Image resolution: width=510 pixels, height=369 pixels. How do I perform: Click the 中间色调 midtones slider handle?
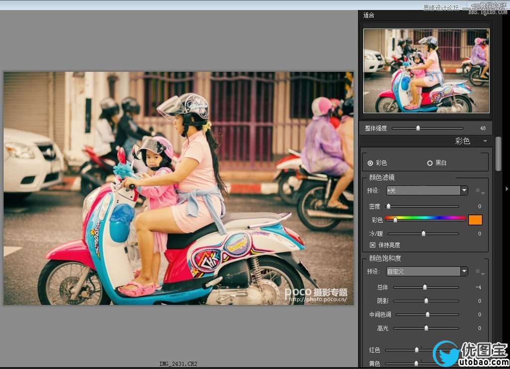(427, 314)
